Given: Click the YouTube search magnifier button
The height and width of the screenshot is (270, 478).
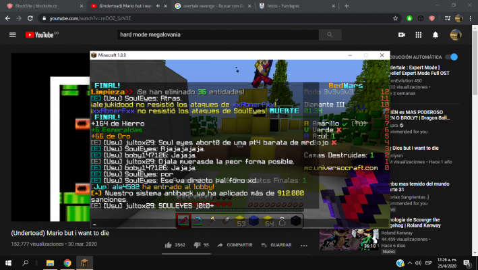Looking at the screenshot, I should coord(330,35).
